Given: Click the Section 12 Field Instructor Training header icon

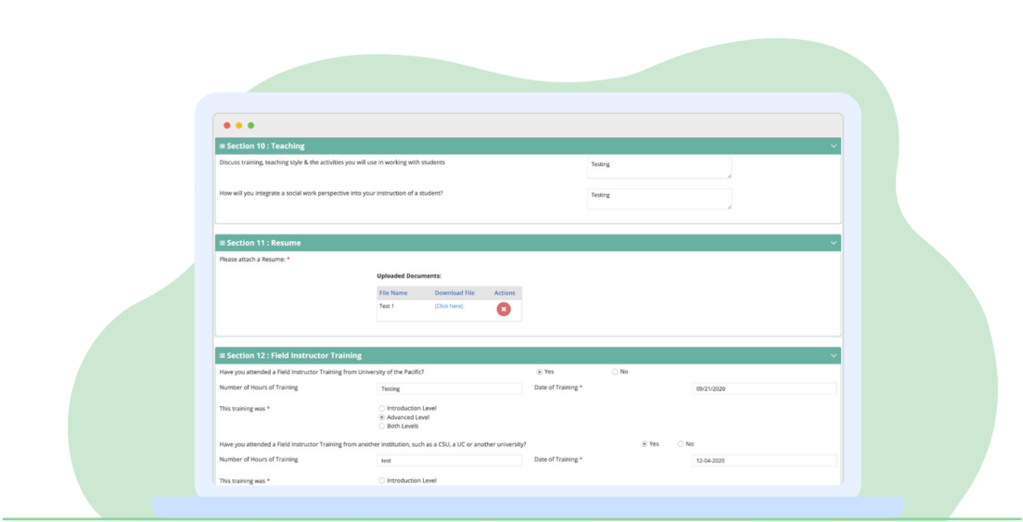Looking at the screenshot, I should click(223, 356).
